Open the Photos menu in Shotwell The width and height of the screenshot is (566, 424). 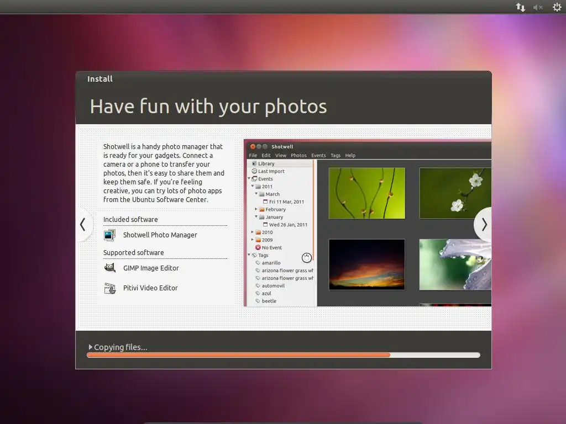click(298, 155)
